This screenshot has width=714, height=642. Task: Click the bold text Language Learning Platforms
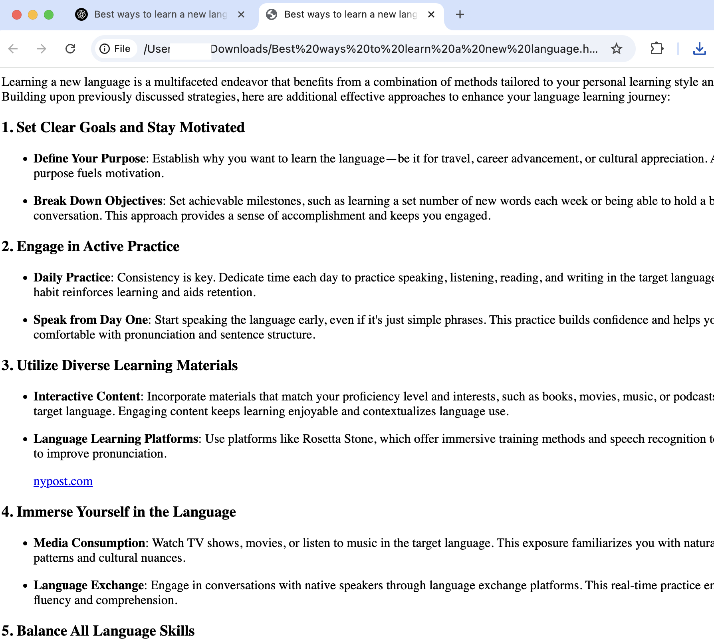tap(116, 439)
